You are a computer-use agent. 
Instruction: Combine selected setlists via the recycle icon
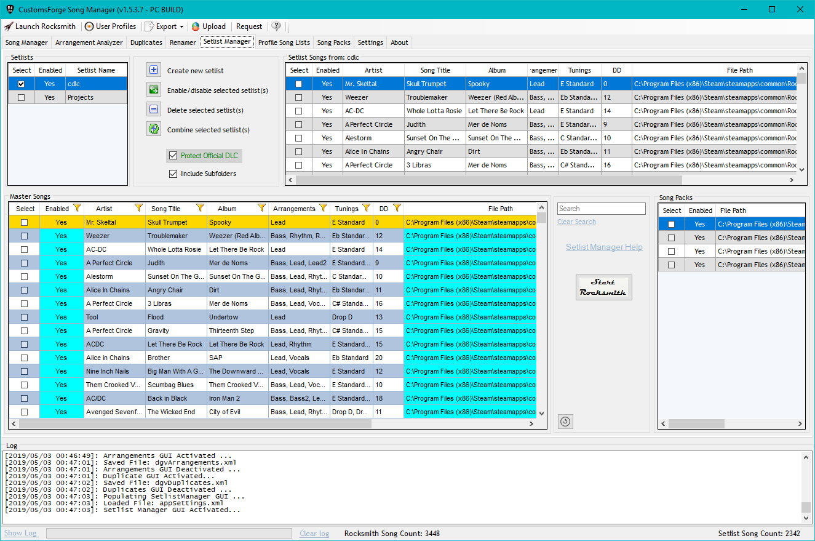[154, 129]
